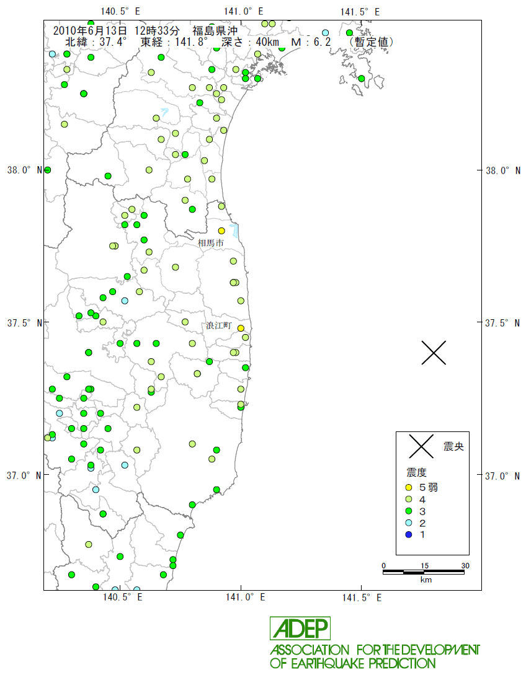Click the right axis label 37.0° N
526x675 pixels.
tap(502, 475)
